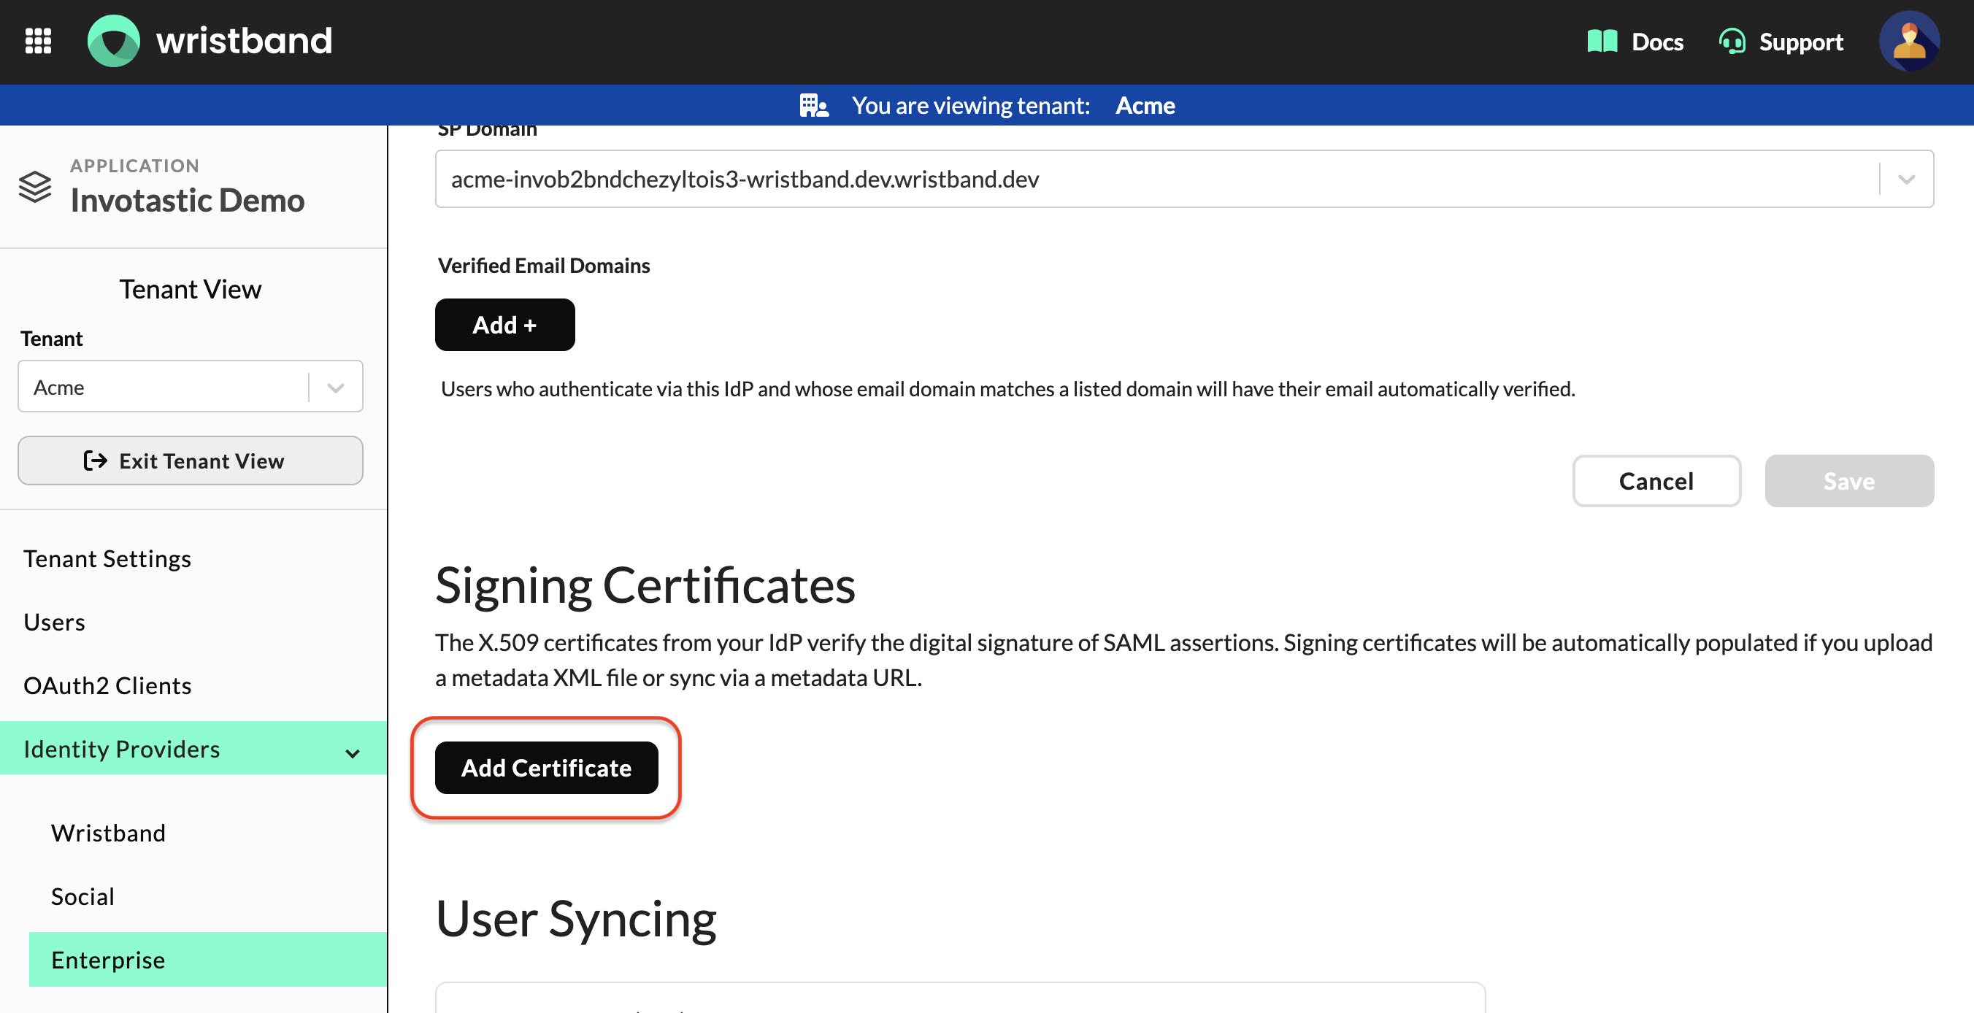Click the application layers icon

click(x=35, y=186)
